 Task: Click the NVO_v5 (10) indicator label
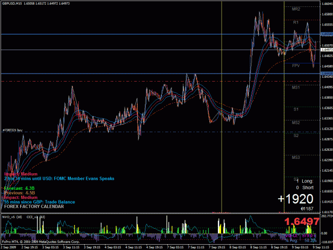click(x=12, y=217)
